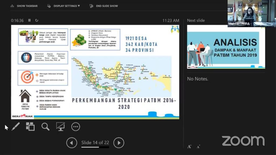Click End Slide Show

pyautogui.click(x=104, y=6)
